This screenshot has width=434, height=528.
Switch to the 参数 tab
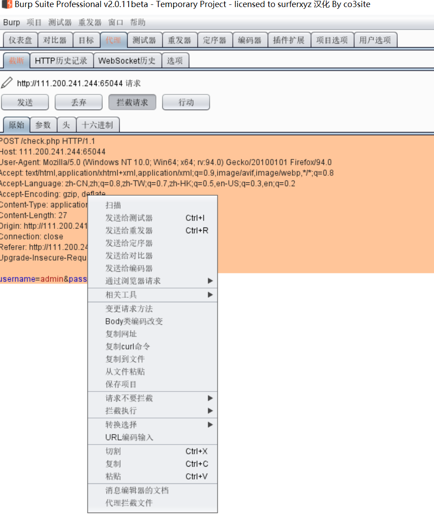point(43,125)
